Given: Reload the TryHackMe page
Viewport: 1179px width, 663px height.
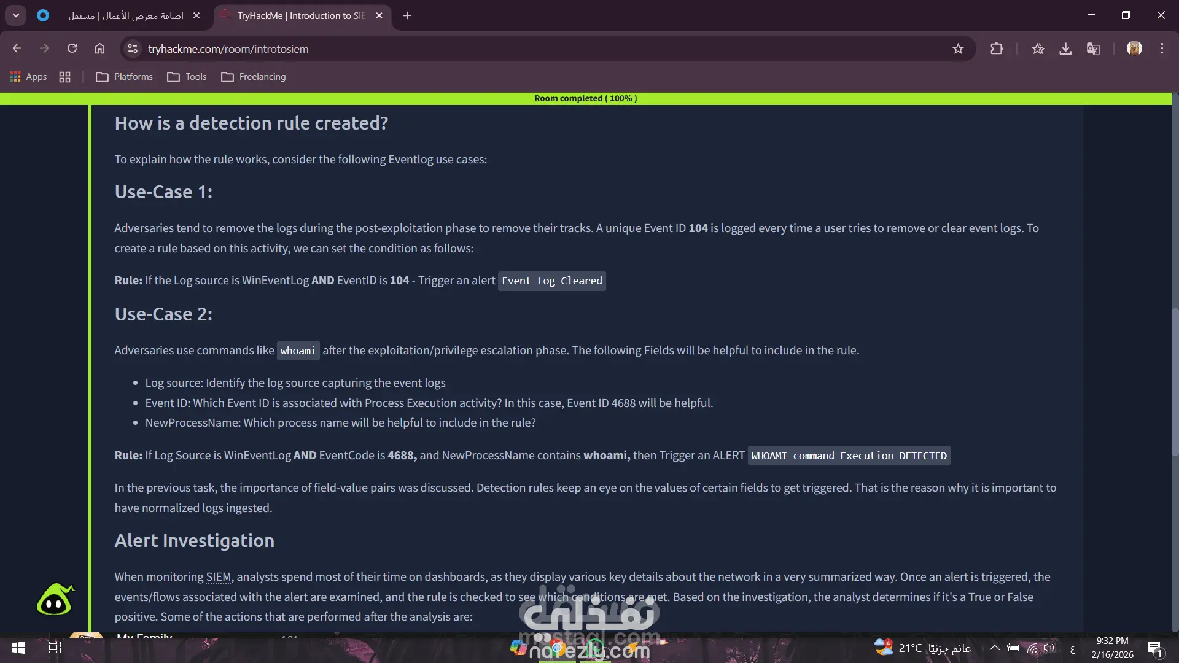Looking at the screenshot, I should (x=72, y=48).
